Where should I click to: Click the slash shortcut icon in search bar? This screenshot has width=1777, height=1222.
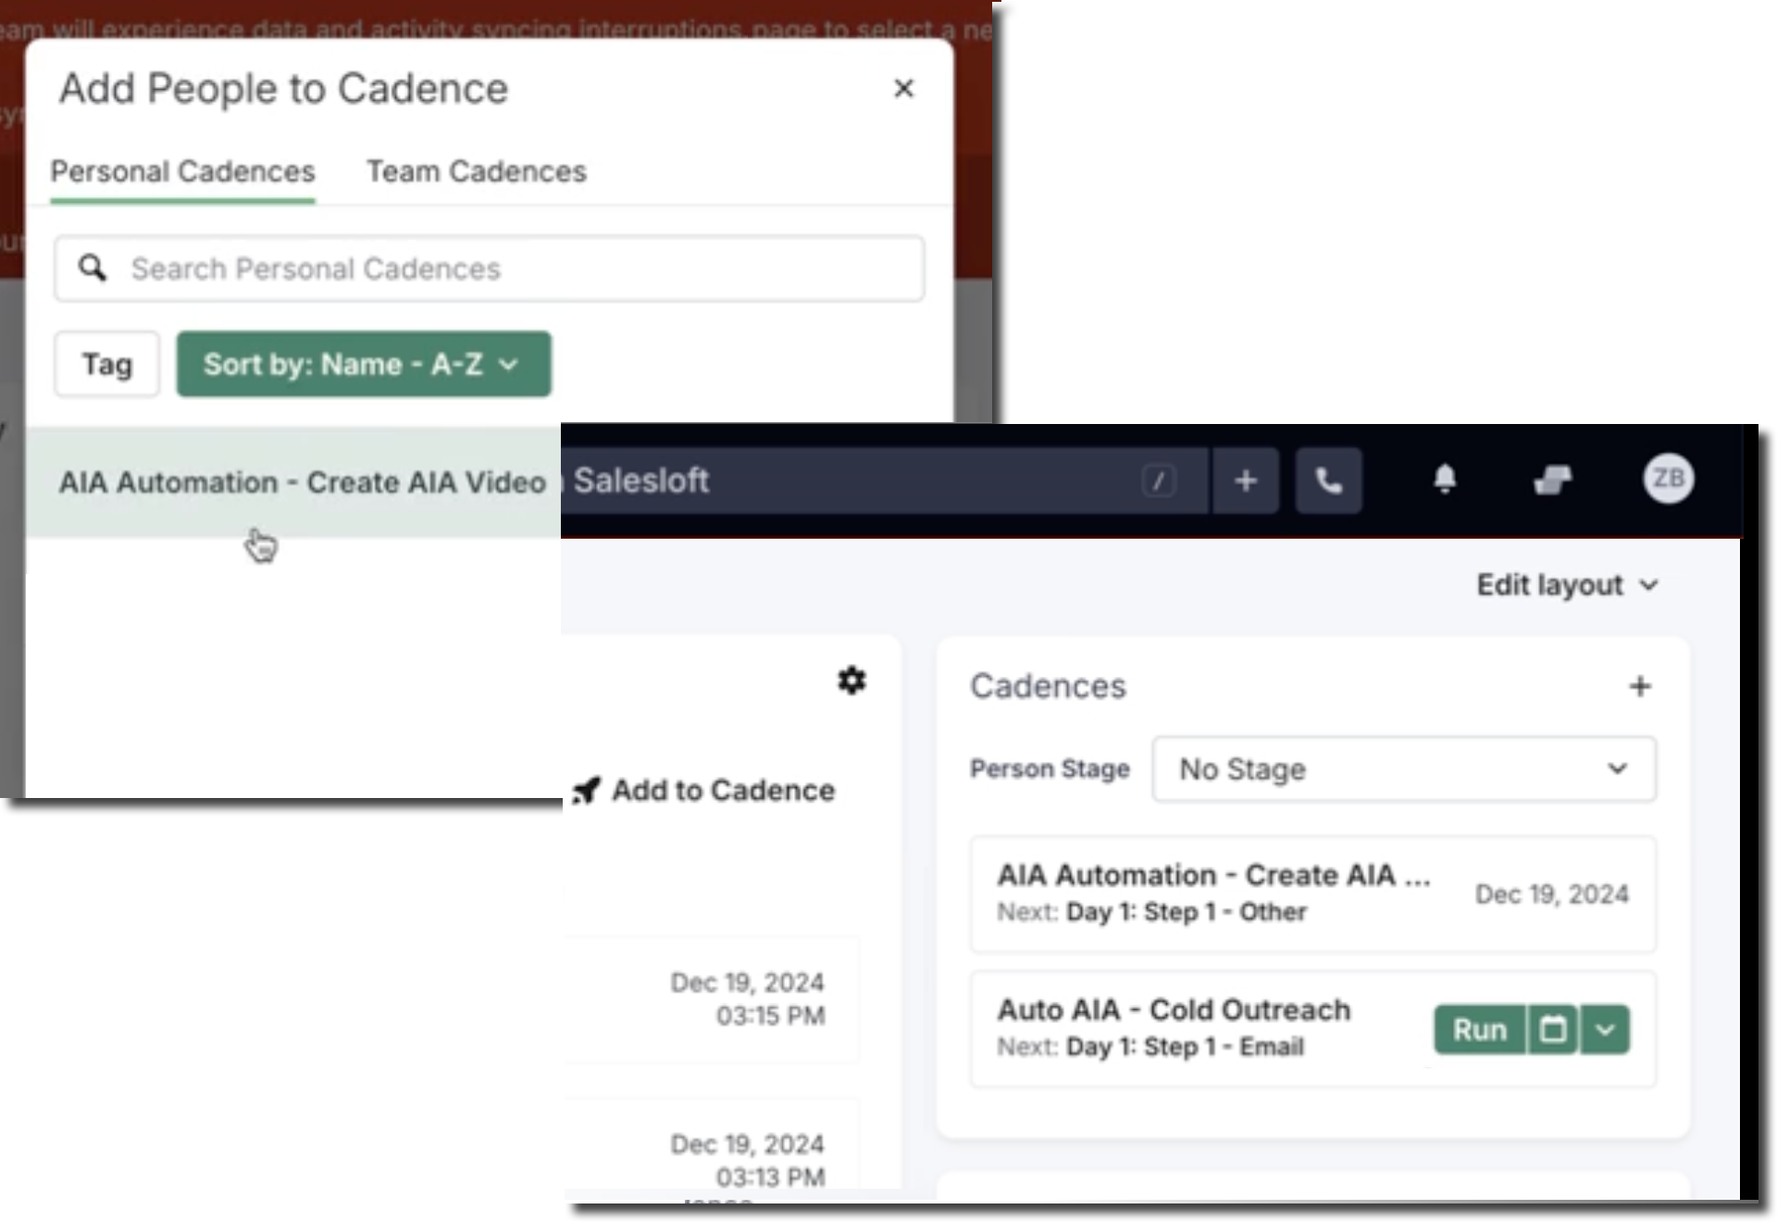click(1158, 481)
